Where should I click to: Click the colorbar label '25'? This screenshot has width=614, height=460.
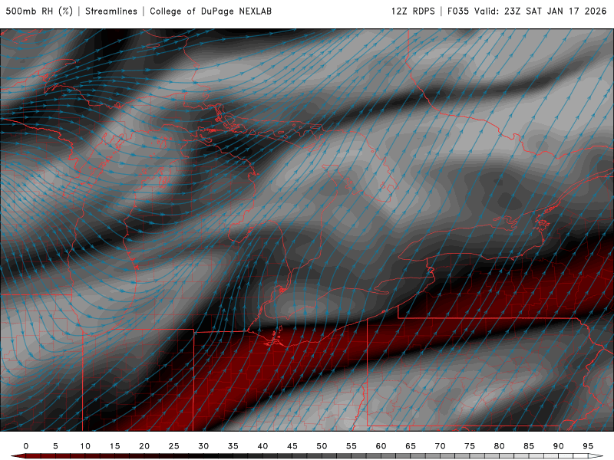[x=174, y=446]
